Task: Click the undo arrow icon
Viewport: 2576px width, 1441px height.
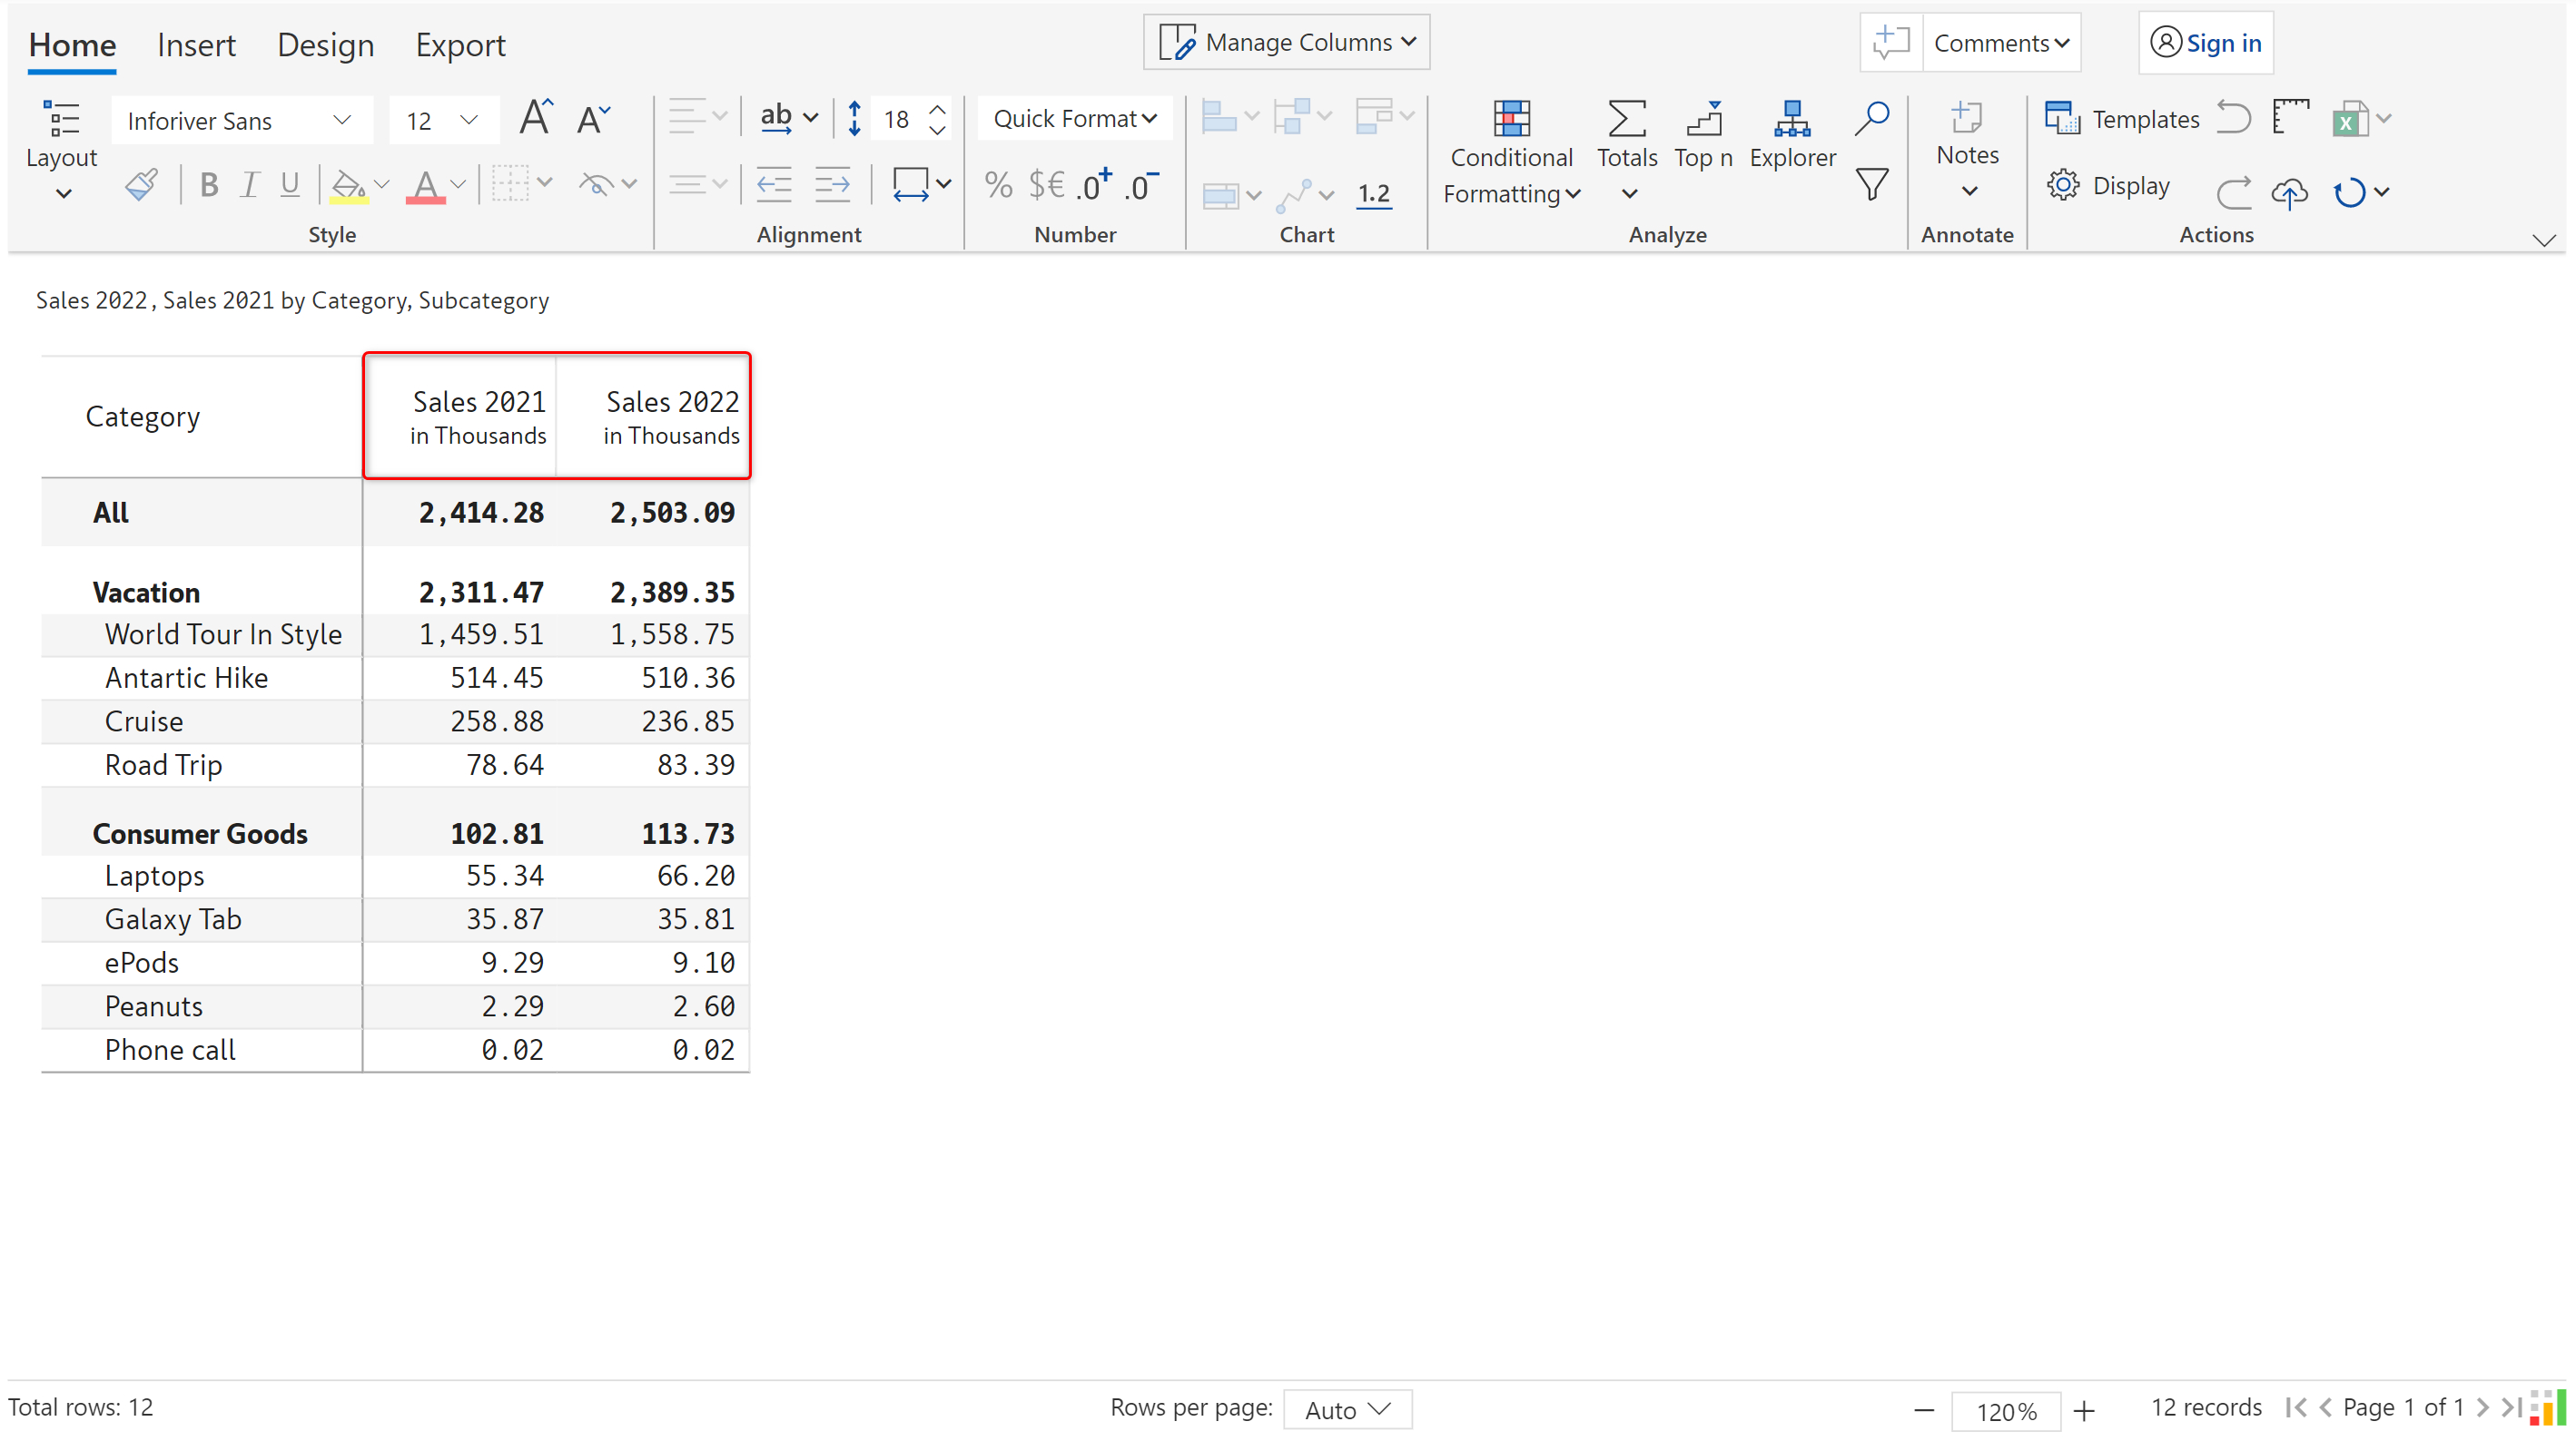Action: click(x=2233, y=117)
